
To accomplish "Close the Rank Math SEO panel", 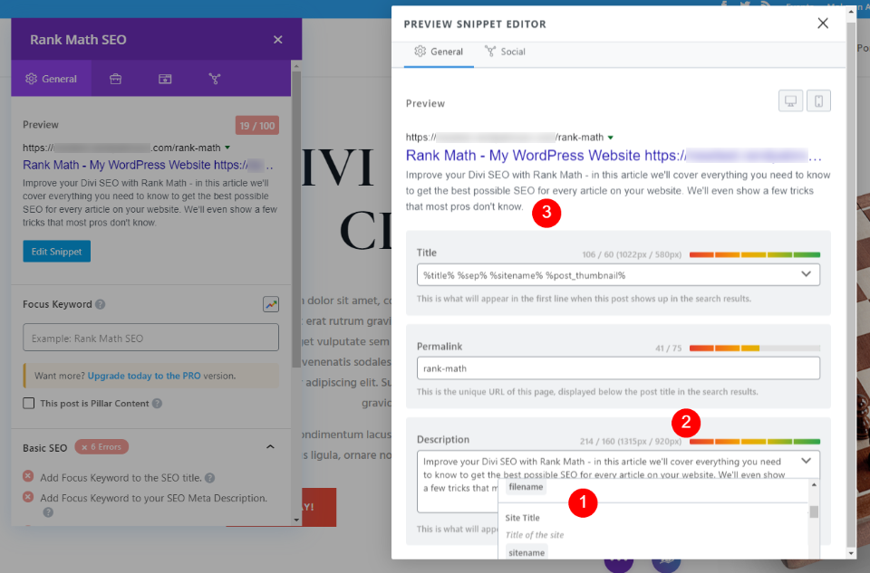I will pos(278,39).
